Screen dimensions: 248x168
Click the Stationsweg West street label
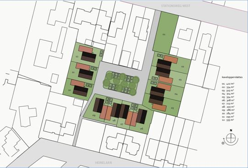[176, 6]
